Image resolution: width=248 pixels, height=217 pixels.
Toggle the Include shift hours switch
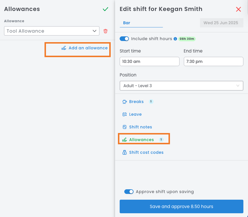(124, 39)
